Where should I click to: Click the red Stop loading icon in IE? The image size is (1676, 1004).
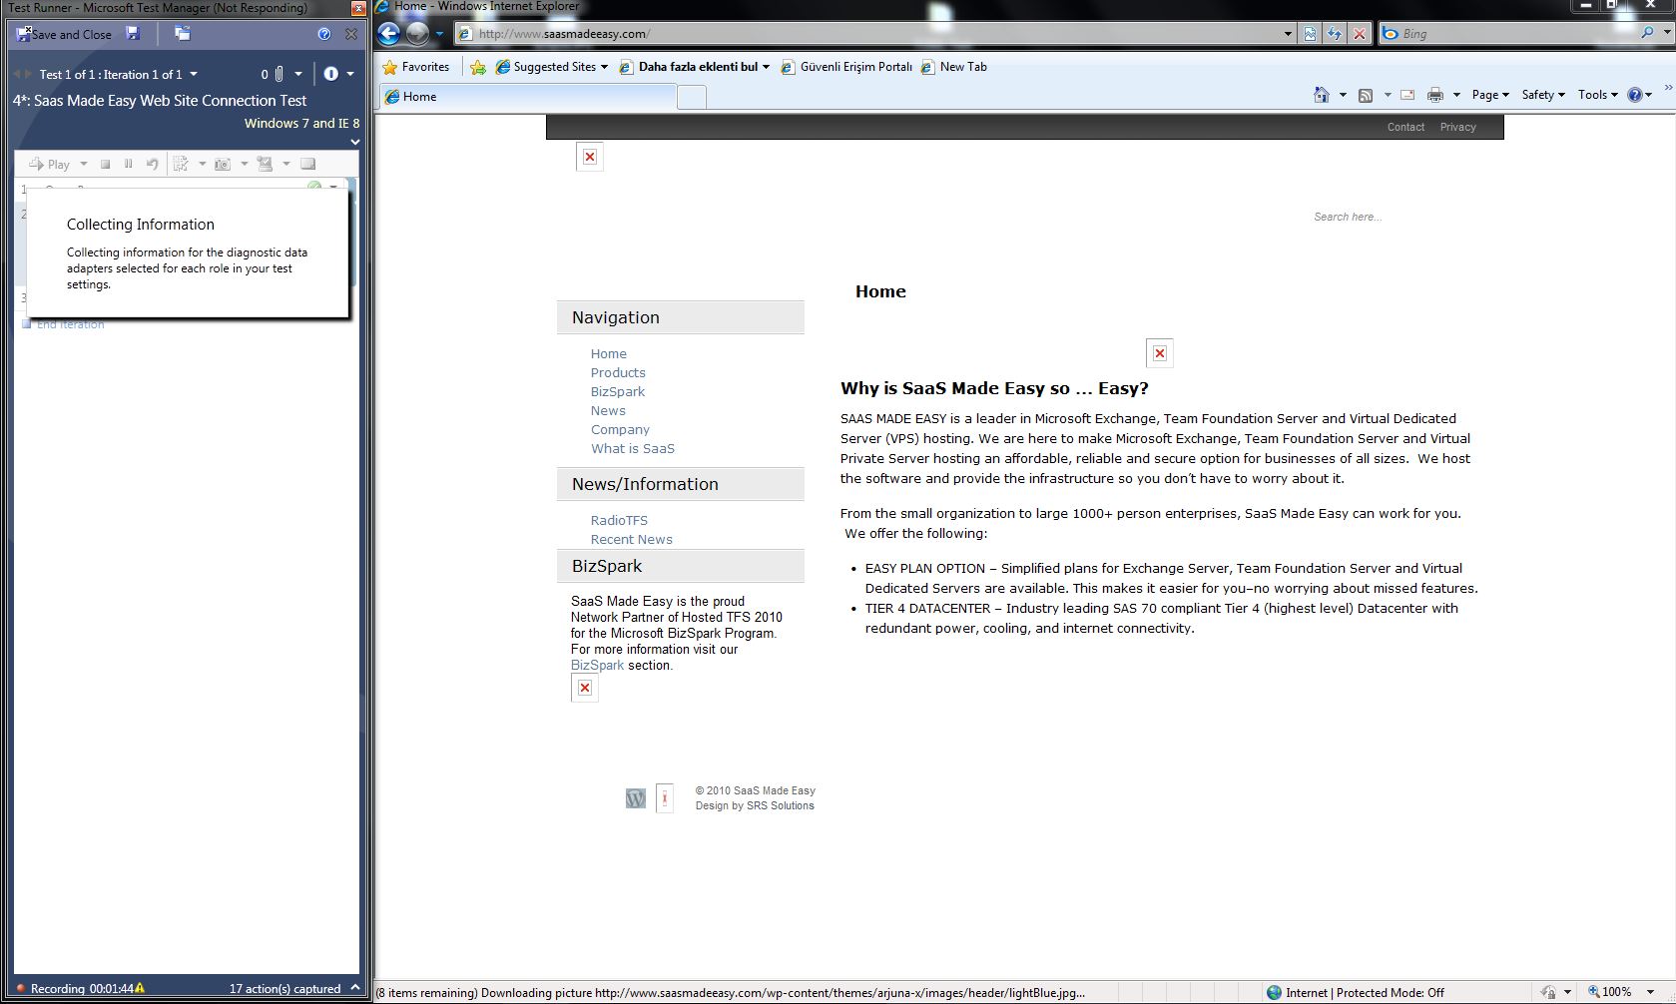[1359, 33]
